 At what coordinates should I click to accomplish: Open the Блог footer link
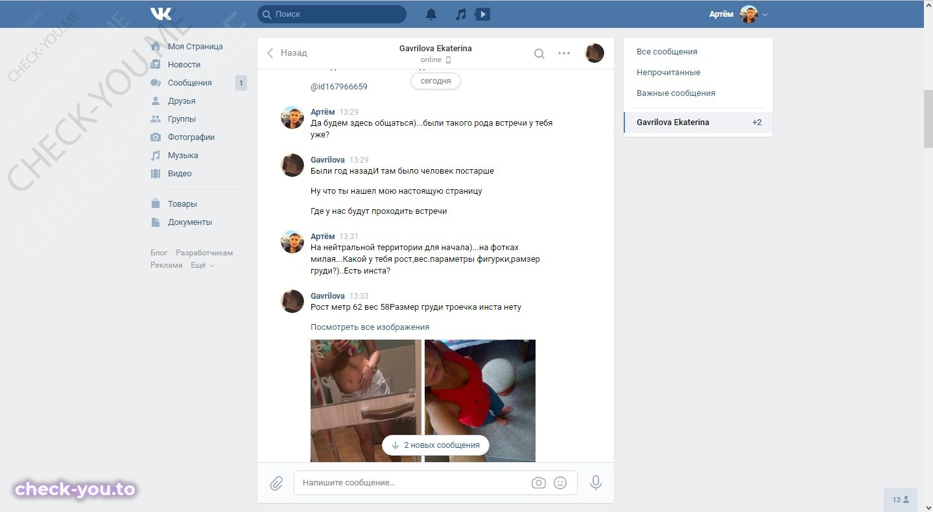tap(159, 253)
